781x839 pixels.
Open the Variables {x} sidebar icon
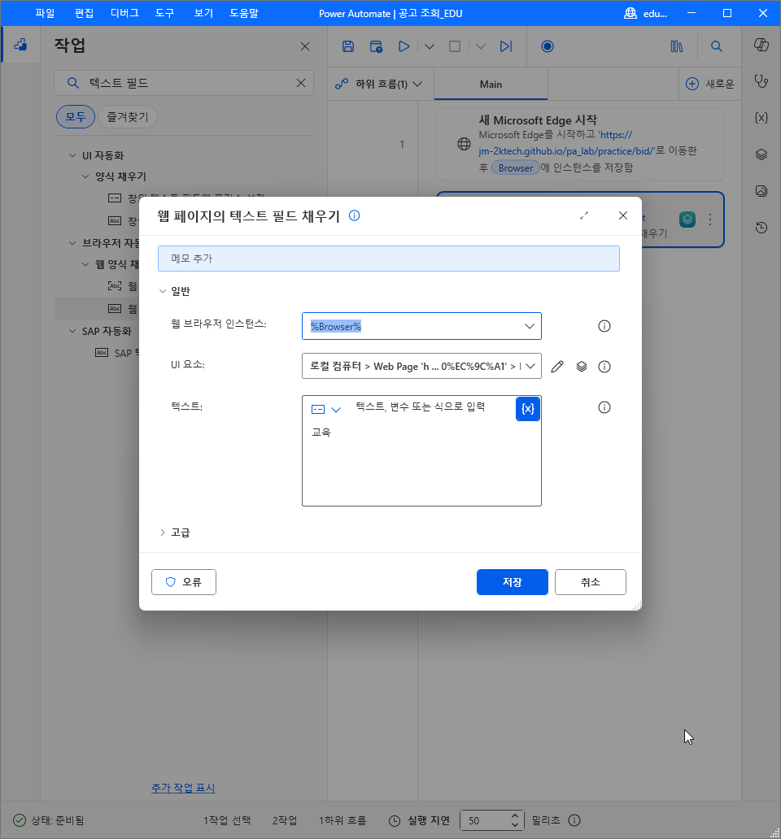pos(761,118)
